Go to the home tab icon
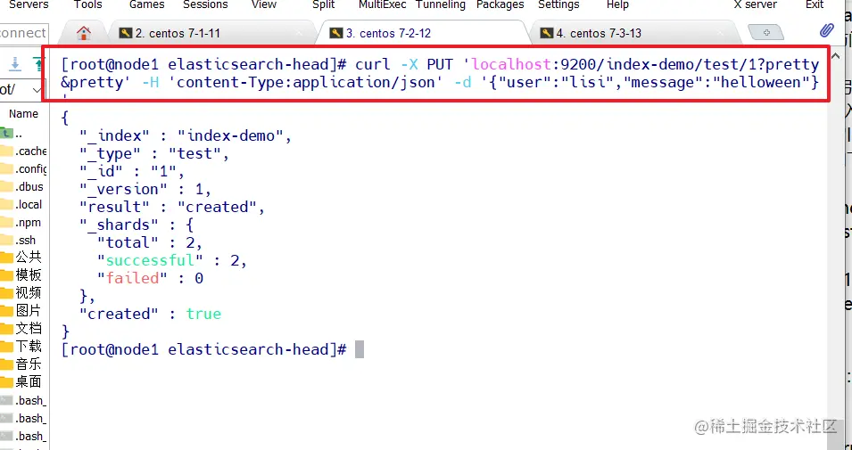 [83, 33]
